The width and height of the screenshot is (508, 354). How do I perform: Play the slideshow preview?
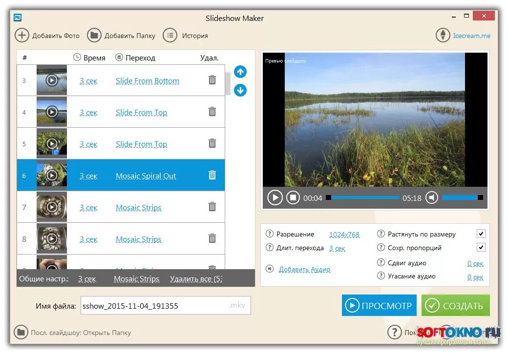point(275,197)
